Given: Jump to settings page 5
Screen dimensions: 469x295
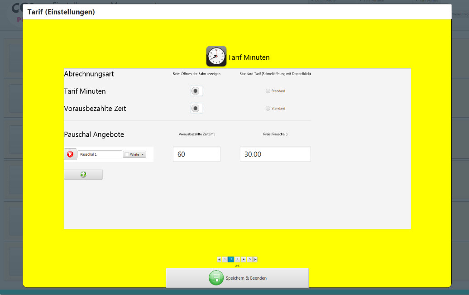Looking at the screenshot, I should click(x=249, y=260).
